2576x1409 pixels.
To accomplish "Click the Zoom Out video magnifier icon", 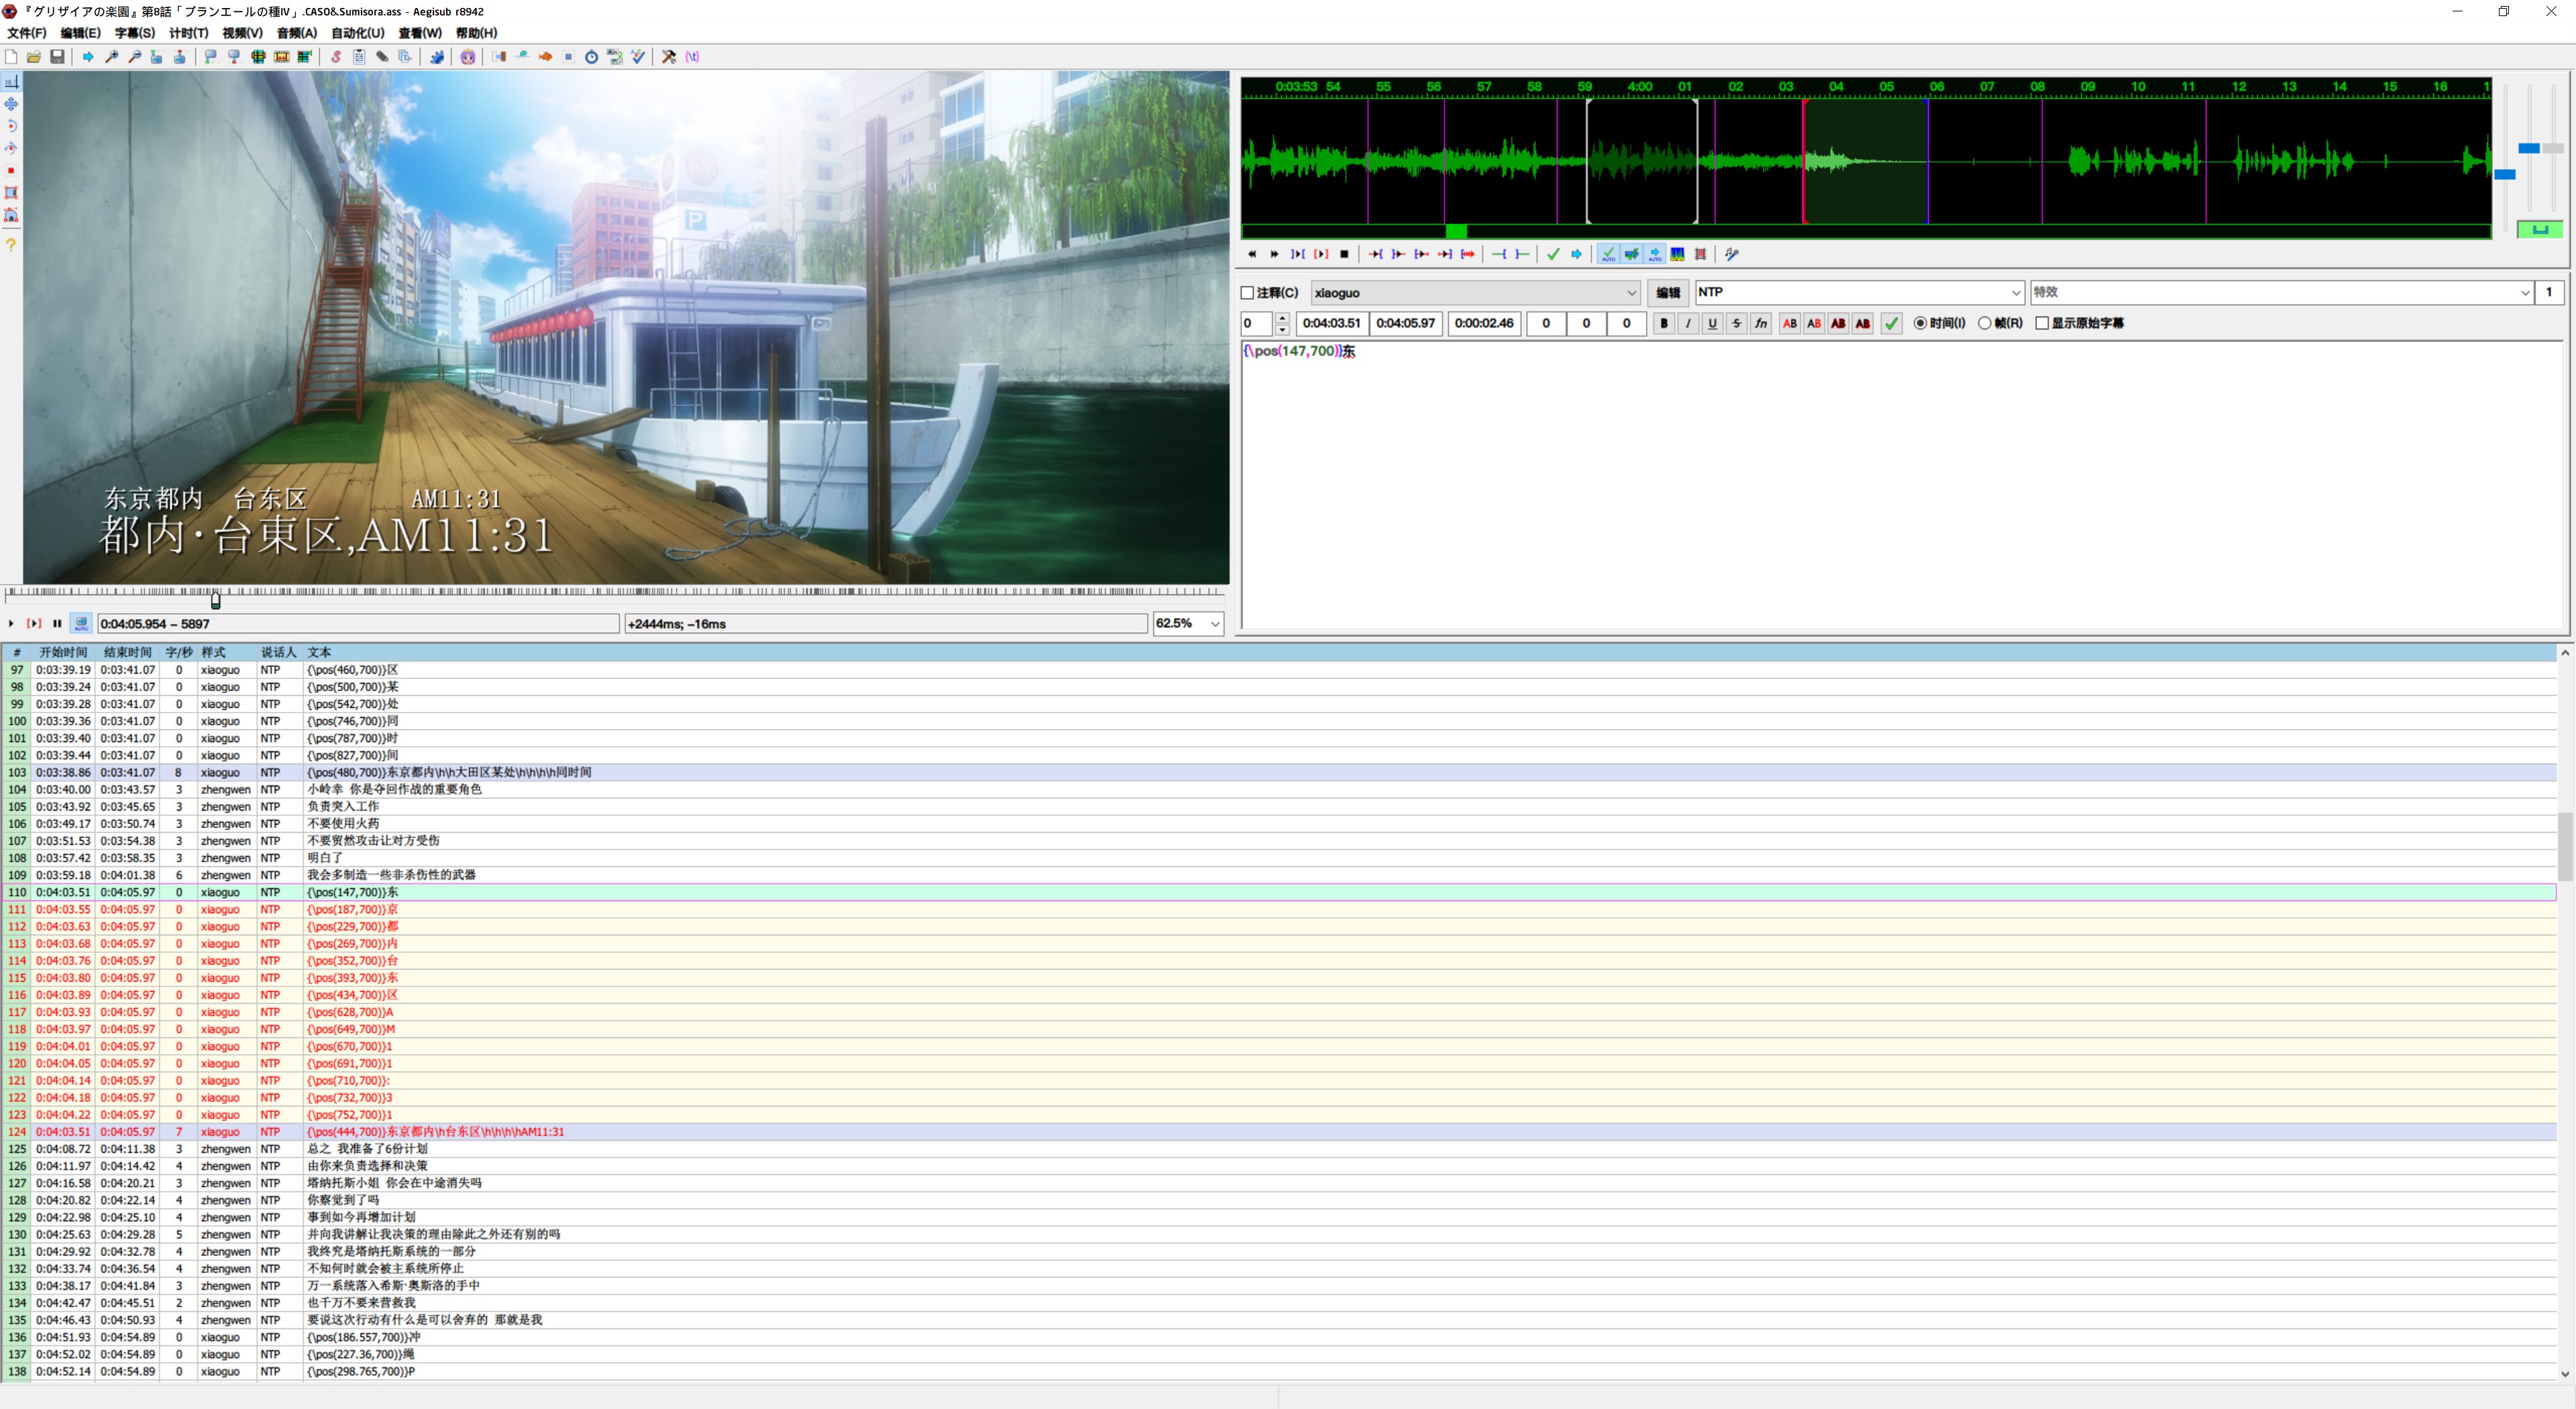I will (134, 57).
